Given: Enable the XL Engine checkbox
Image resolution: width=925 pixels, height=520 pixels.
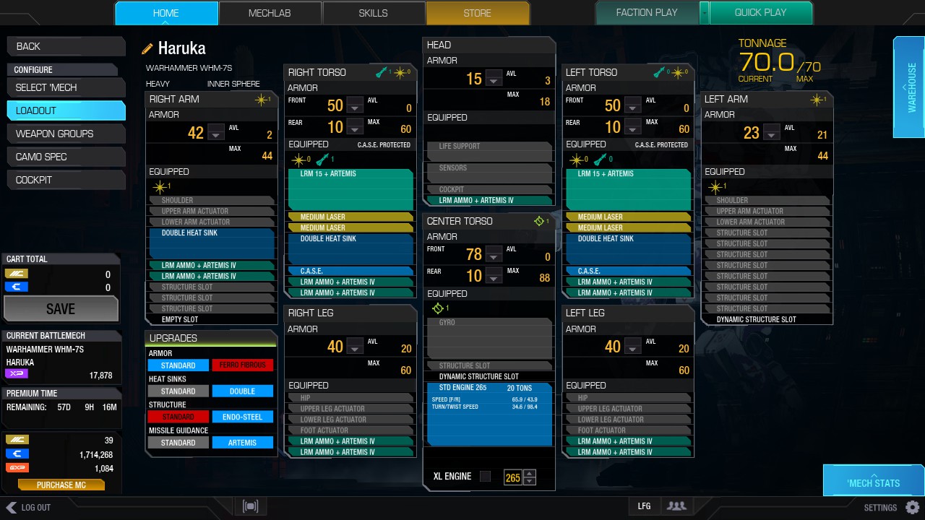Looking at the screenshot, I should coord(485,477).
